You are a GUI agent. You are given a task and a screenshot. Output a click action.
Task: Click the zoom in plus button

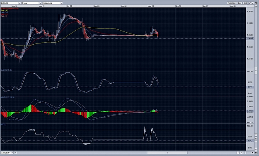coord(252,153)
